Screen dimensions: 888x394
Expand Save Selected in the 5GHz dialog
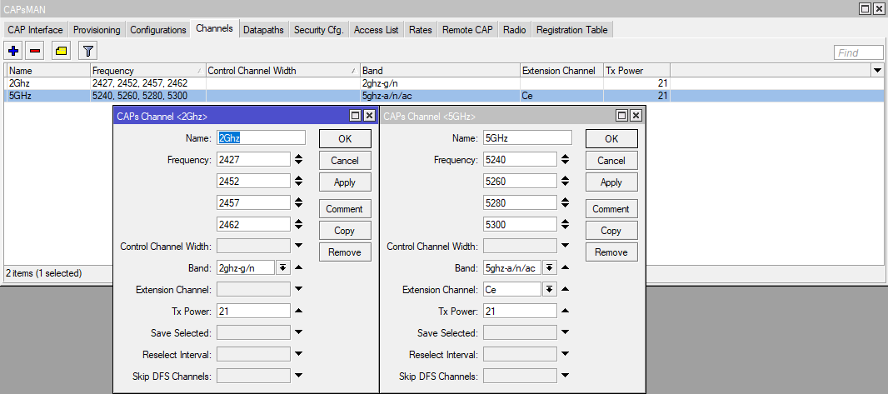click(x=565, y=332)
